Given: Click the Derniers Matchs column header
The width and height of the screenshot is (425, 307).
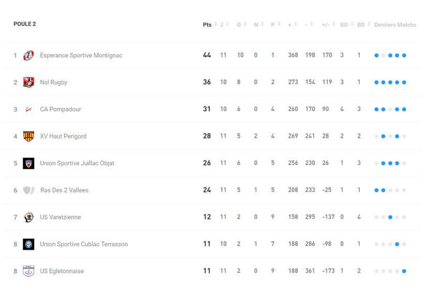Looking at the screenshot, I should pos(395,25).
